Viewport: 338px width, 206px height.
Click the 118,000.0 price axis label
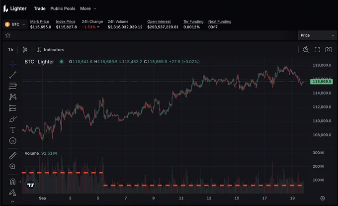tap(322, 65)
